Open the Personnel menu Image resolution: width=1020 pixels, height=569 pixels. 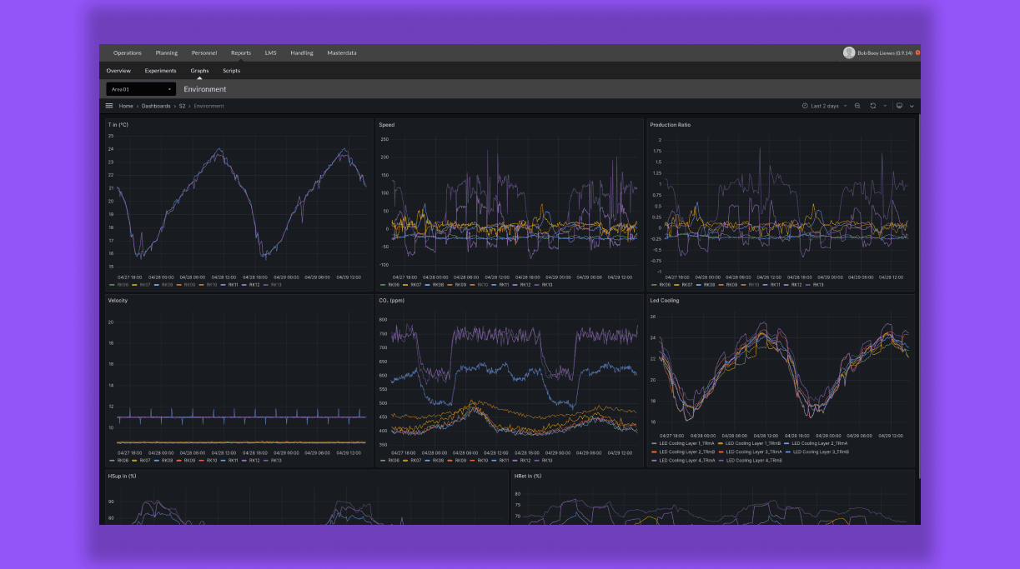pos(204,52)
